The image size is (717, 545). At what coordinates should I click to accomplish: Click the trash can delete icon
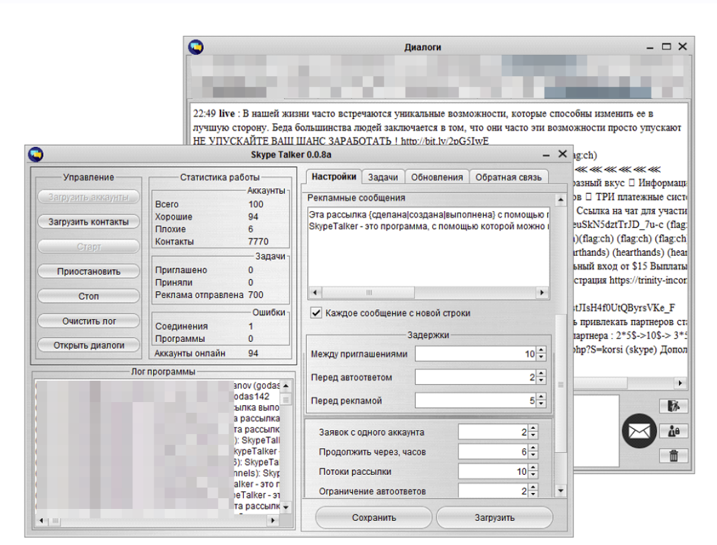click(x=674, y=456)
